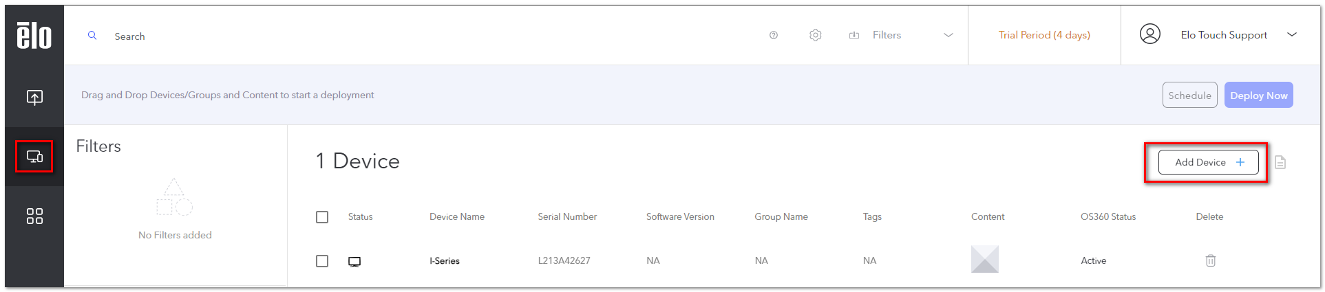The height and width of the screenshot is (292, 1325).
Task: Check the I-Series device row checkbox
Action: pyautogui.click(x=322, y=261)
